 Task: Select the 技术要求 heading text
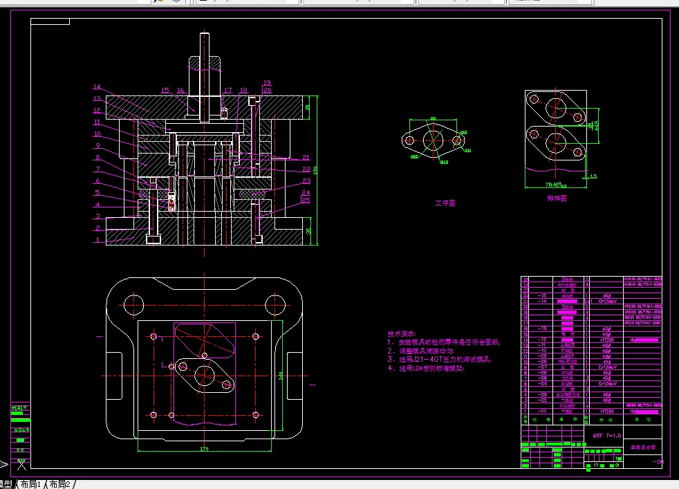pyautogui.click(x=402, y=334)
